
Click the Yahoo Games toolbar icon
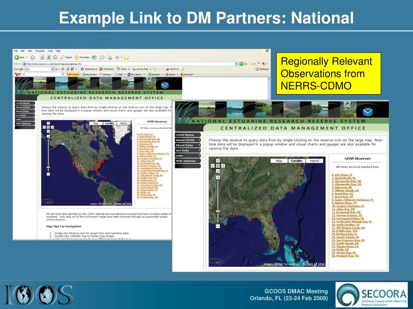pyautogui.click(x=167, y=74)
